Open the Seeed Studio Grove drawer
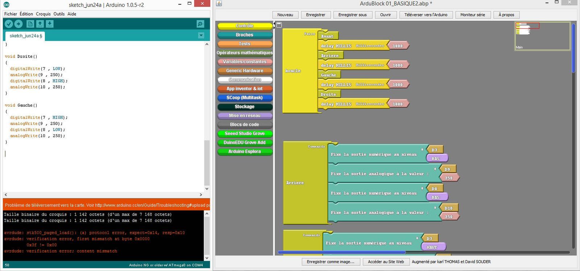580x271 pixels. 245,134
